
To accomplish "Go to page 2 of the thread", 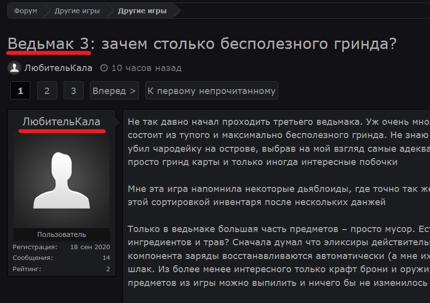I will [47, 91].
